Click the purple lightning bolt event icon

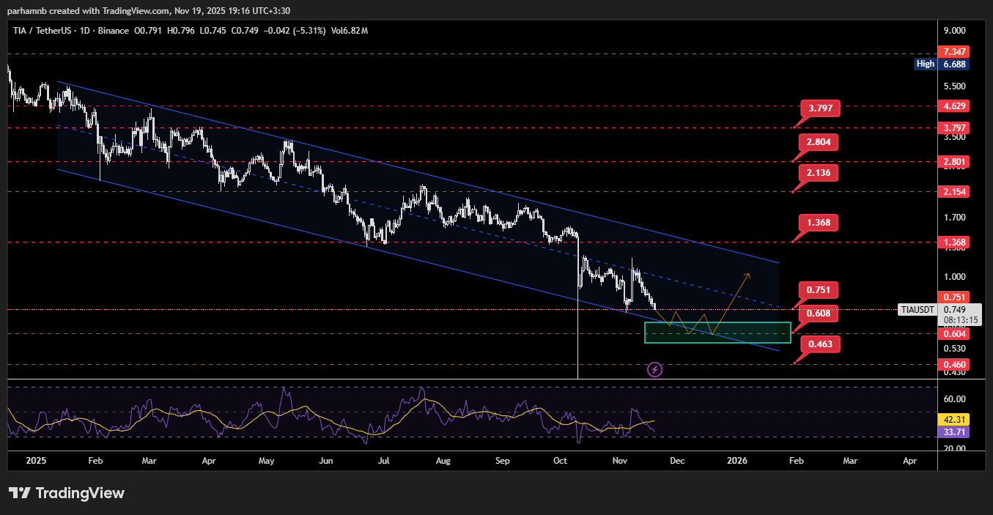coord(654,369)
